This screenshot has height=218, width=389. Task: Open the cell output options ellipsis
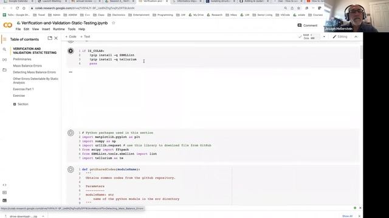[71, 72]
